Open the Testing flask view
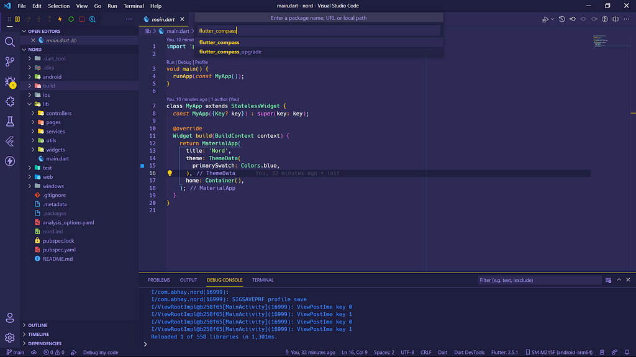Viewport: 636px width, 357px height. click(10, 121)
